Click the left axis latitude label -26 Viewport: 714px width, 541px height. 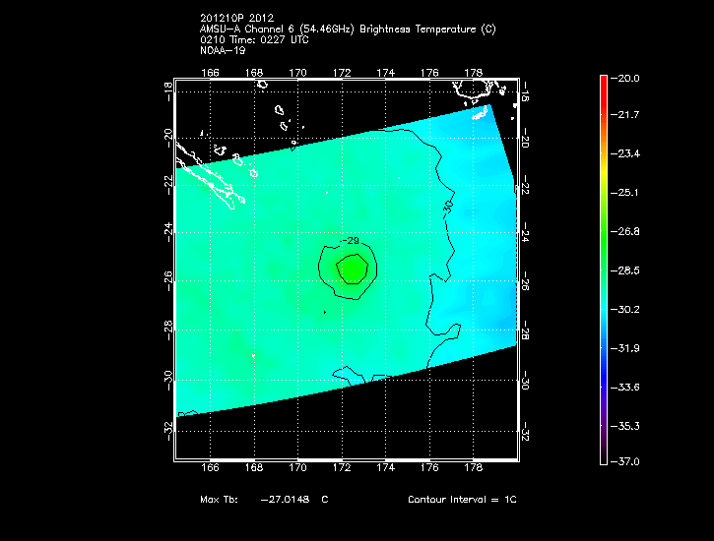(x=168, y=281)
